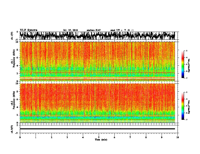200x154 pixels.
Task: Select the '2' kHz tick on ch.2 spectrogram
Action: pos(18,115)
